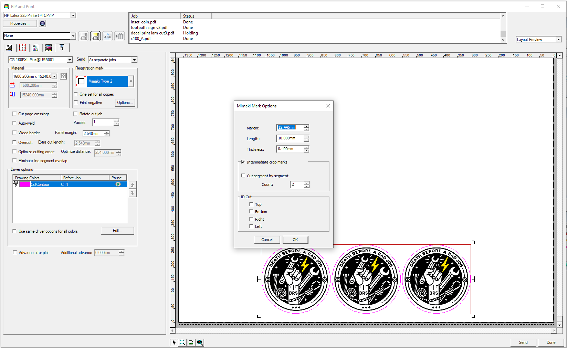Check the ID Cut Left option
This screenshot has height=348, width=567.
[x=251, y=226]
